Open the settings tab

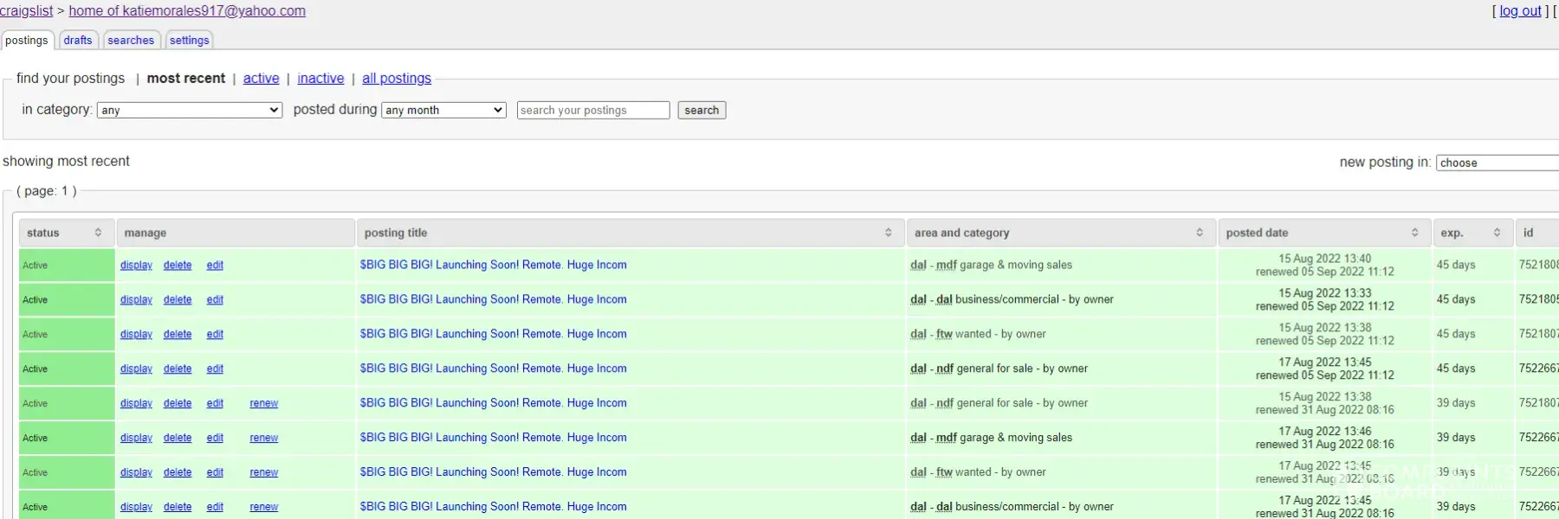(x=189, y=40)
